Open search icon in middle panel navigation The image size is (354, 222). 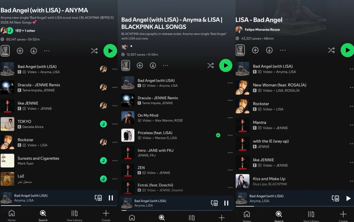pyautogui.click(x=162, y=218)
